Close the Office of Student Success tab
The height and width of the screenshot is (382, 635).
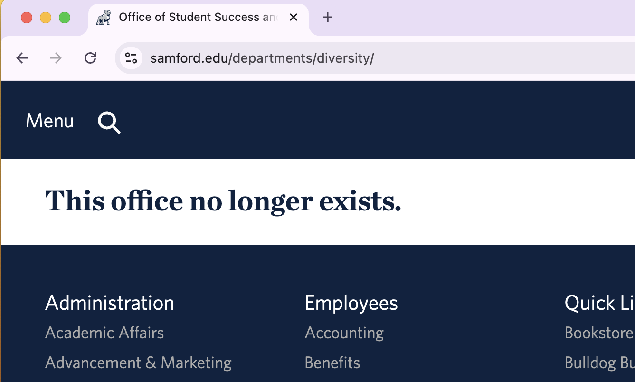[294, 18]
